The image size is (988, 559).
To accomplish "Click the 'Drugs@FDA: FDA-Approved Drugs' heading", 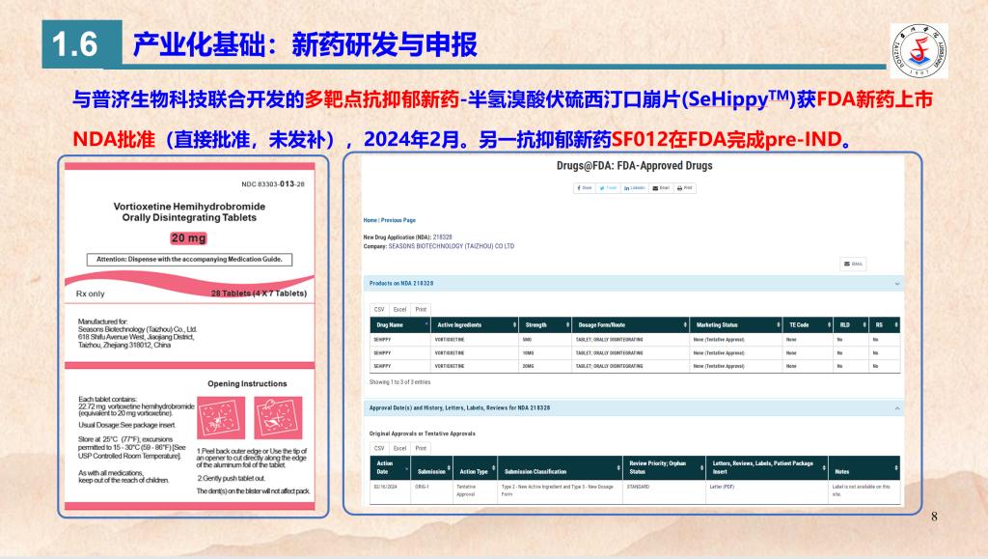I will click(x=635, y=166).
